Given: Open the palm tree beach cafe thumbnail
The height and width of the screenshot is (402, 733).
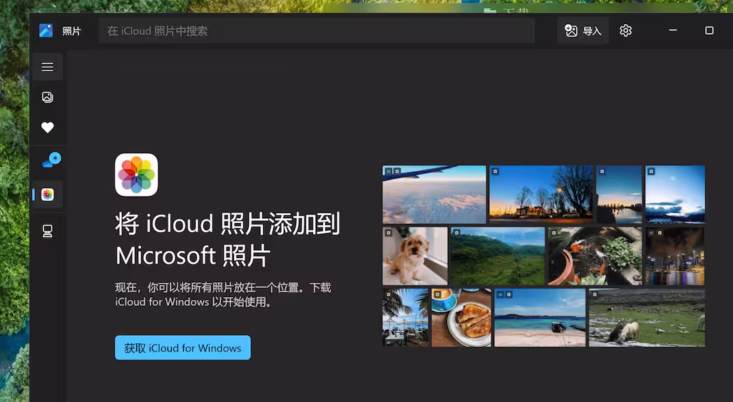Looking at the screenshot, I should click(x=405, y=318).
